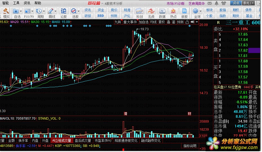Switch to 融资融券变化 tab
Viewport: 262px width, 152px height.
pyautogui.click(x=151, y=140)
